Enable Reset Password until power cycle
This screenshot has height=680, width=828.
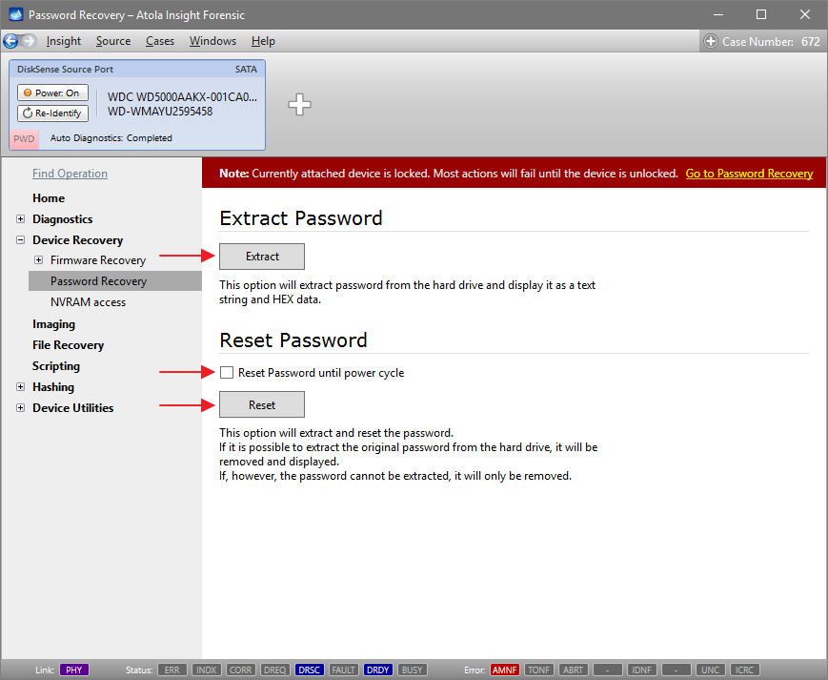point(226,372)
